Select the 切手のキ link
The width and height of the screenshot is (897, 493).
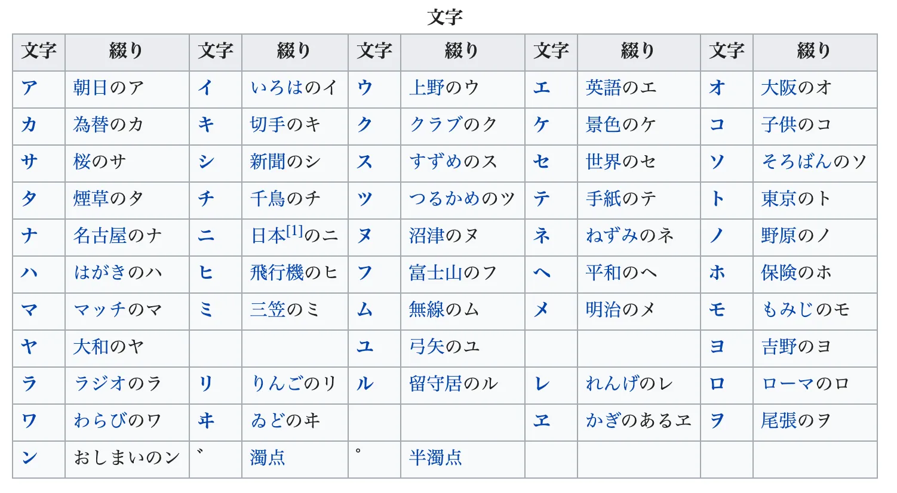pos(285,125)
